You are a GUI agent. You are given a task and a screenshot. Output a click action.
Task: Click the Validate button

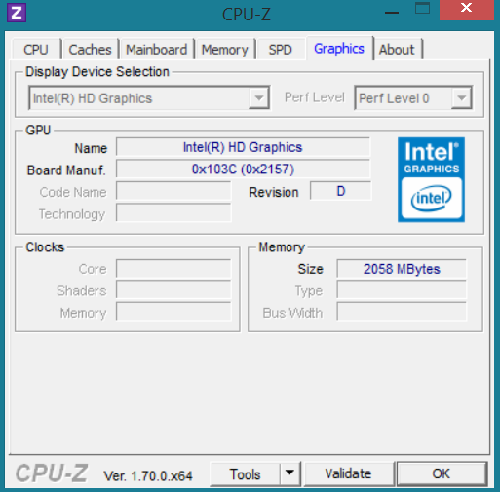348,473
